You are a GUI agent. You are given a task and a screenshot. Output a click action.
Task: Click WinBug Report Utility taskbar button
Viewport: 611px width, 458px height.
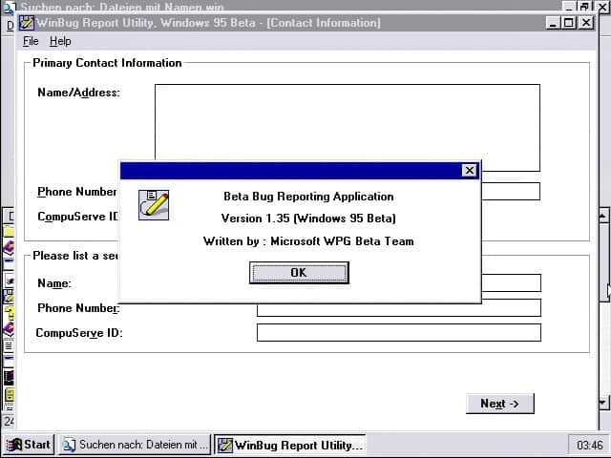pyautogui.click(x=290, y=445)
